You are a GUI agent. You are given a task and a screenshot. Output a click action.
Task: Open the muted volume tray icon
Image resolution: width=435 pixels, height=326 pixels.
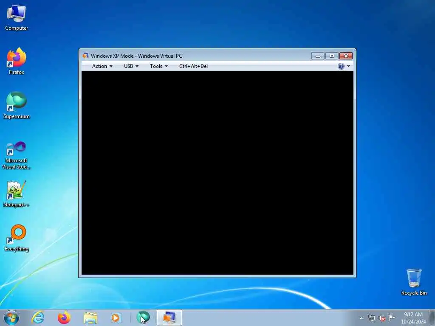[382, 318]
